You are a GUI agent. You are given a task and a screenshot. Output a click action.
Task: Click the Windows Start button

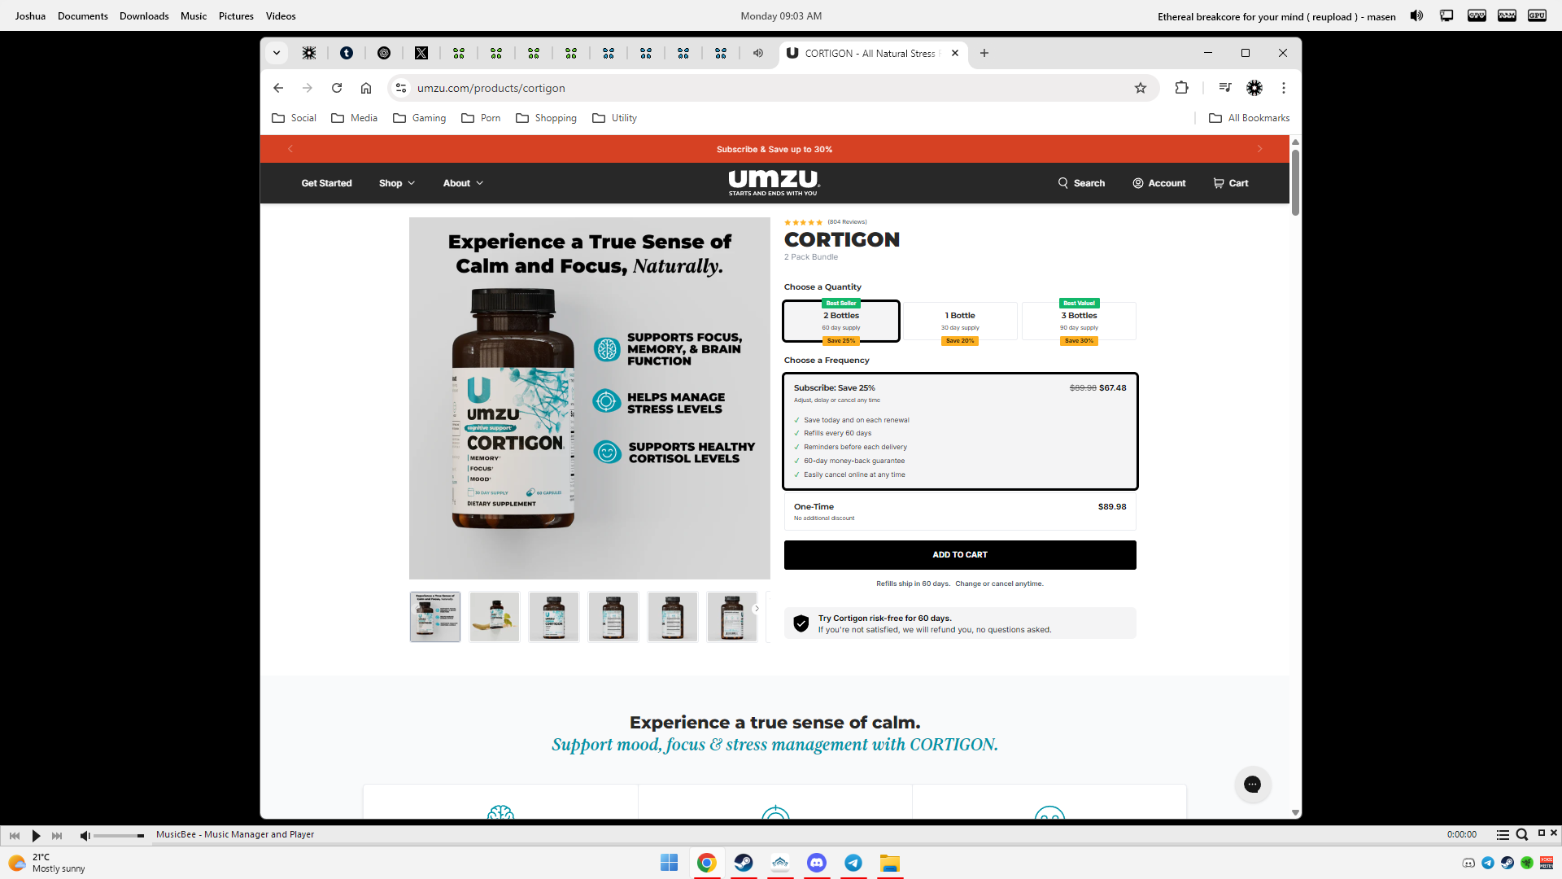click(x=670, y=863)
